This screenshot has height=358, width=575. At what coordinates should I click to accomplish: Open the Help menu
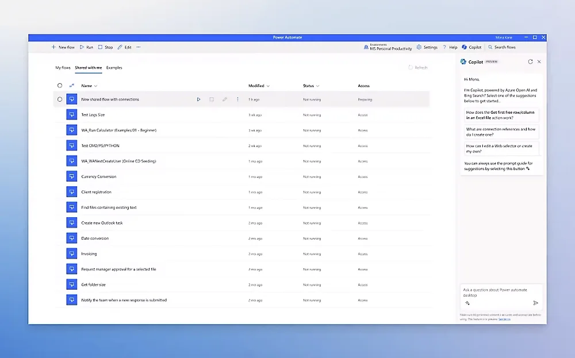pyautogui.click(x=450, y=47)
